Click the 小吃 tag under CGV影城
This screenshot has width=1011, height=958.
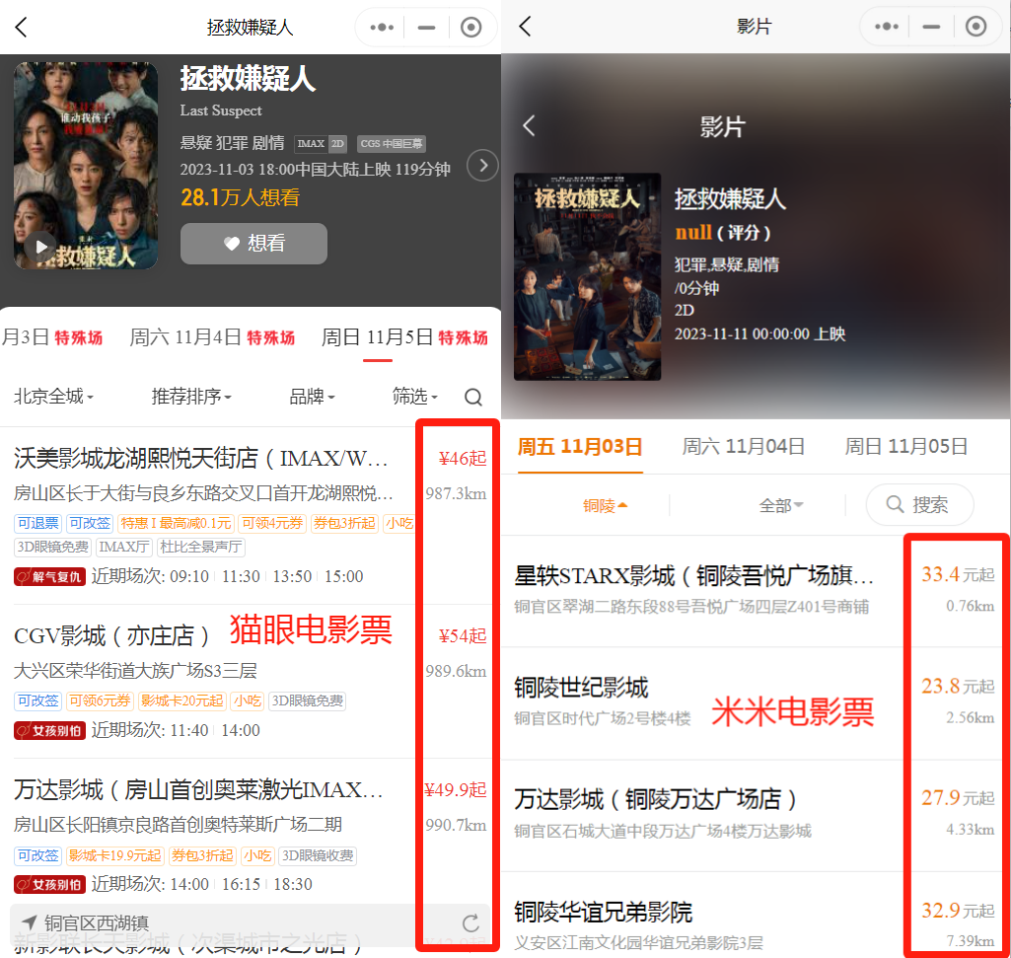[247, 700]
